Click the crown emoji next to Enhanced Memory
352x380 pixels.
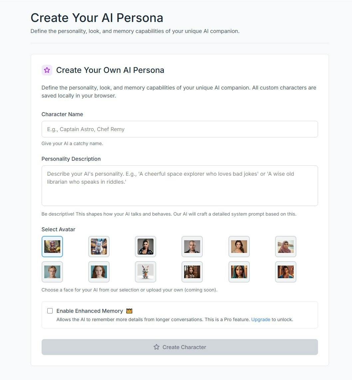[x=129, y=311]
